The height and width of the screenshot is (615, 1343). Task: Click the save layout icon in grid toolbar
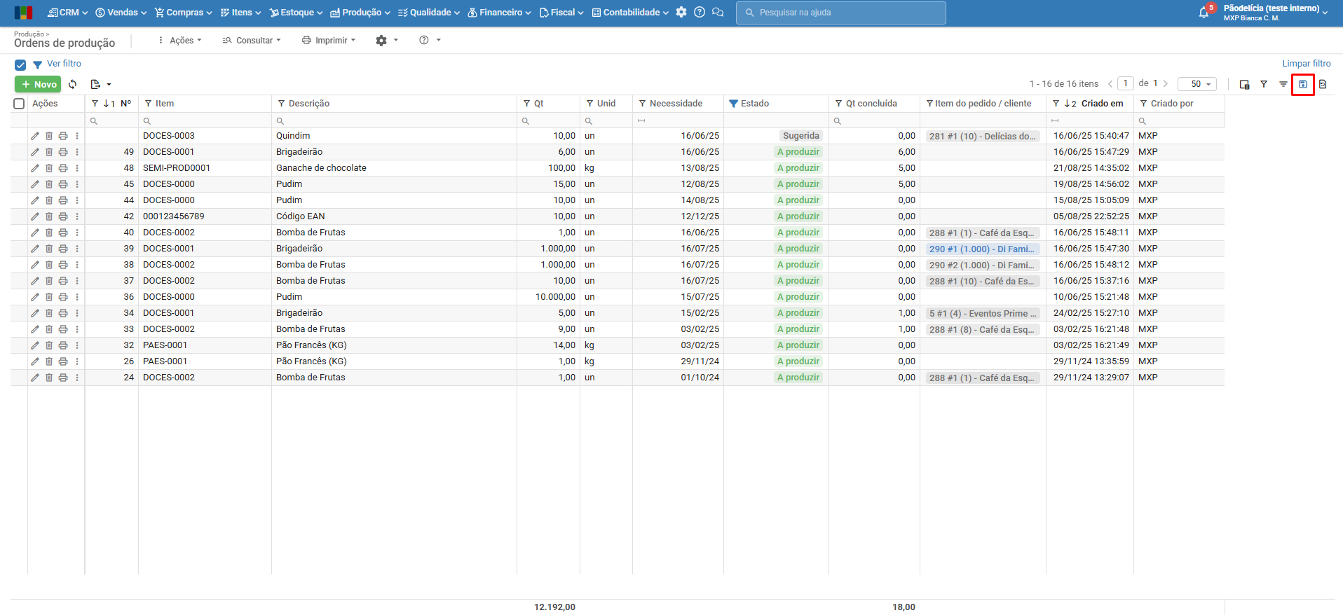1302,84
